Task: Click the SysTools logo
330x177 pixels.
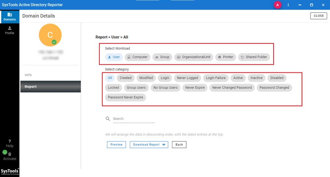Action: (x=10, y=171)
